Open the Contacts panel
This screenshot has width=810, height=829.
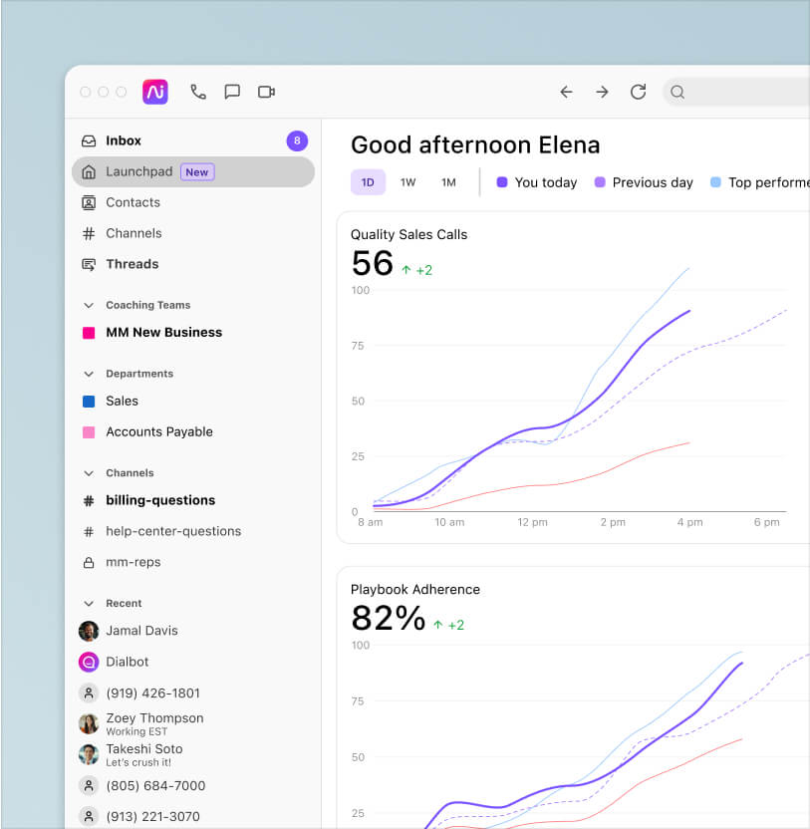(x=133, y=202)
